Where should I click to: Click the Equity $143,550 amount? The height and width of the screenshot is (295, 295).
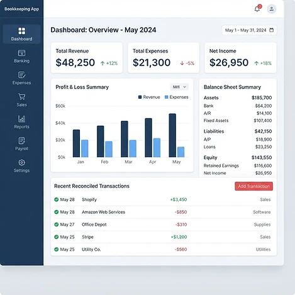[262, 158]
